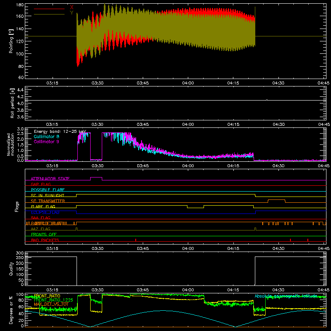The width and height of the screenshot is (331, 331).
Task: Click the yellow FRONT_RATIO legend entry
Action: coord(47,296)
